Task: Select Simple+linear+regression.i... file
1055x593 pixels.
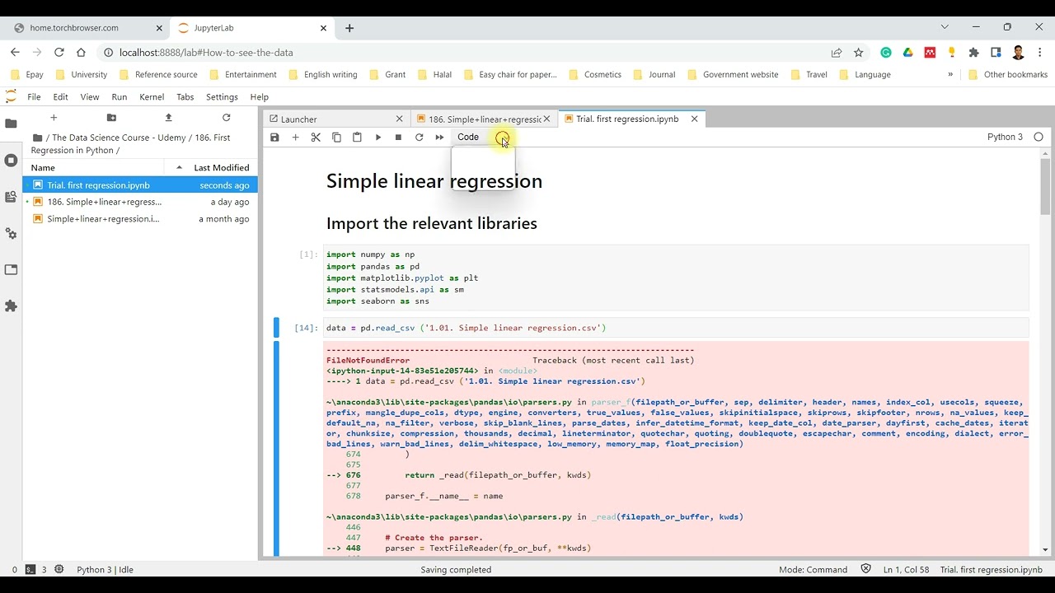Action: 140,219
